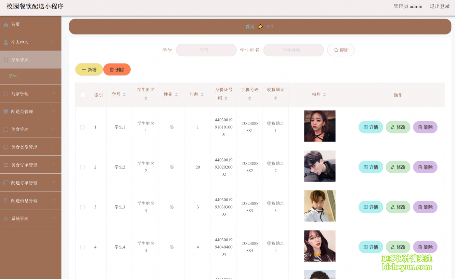Open the photo thumbnail of 学生1

click(x=320, y=126)
